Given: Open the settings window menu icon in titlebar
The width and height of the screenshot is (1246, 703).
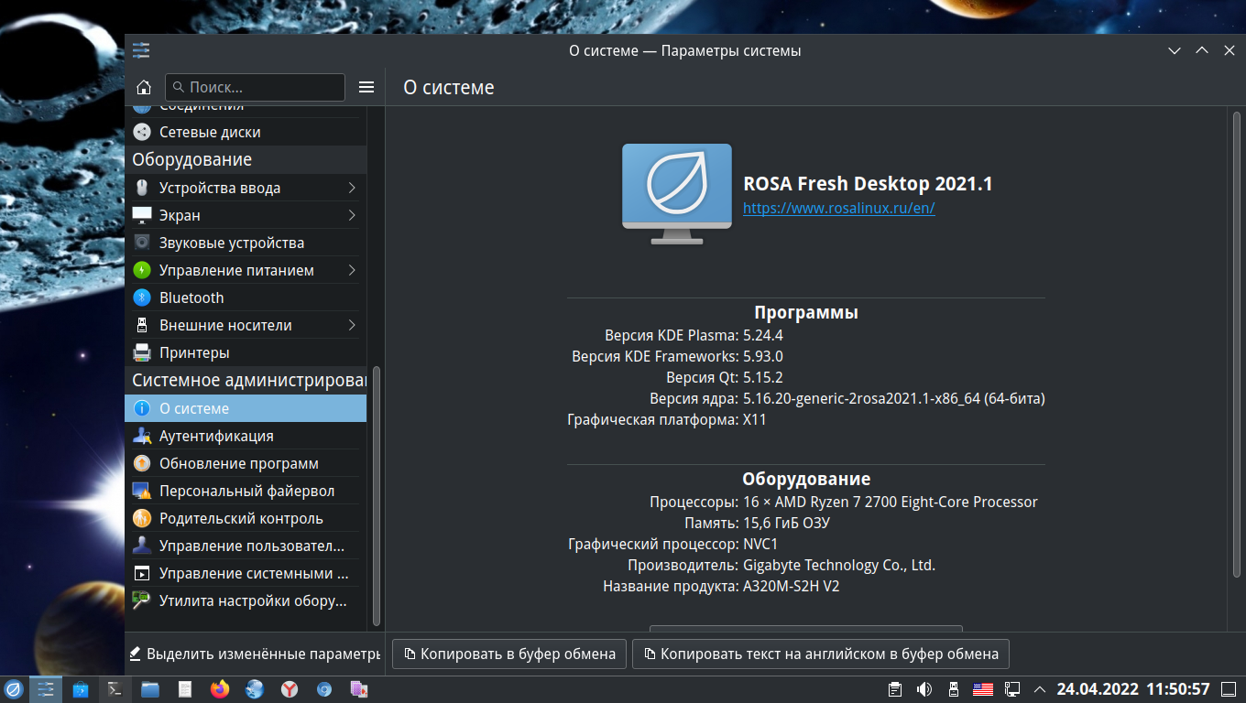Looking at the screenshot, I should coord(141,50).
